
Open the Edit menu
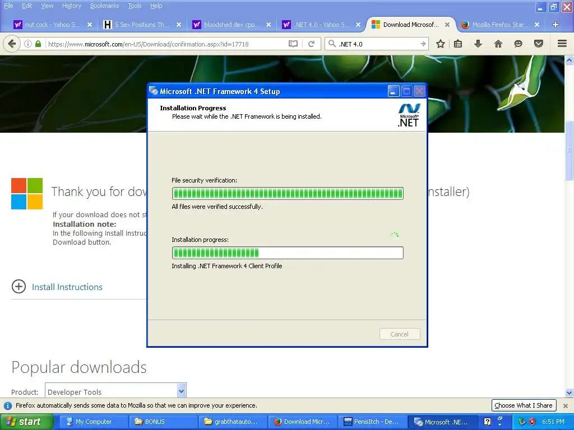pyautogui.click(x=27, y=6)
